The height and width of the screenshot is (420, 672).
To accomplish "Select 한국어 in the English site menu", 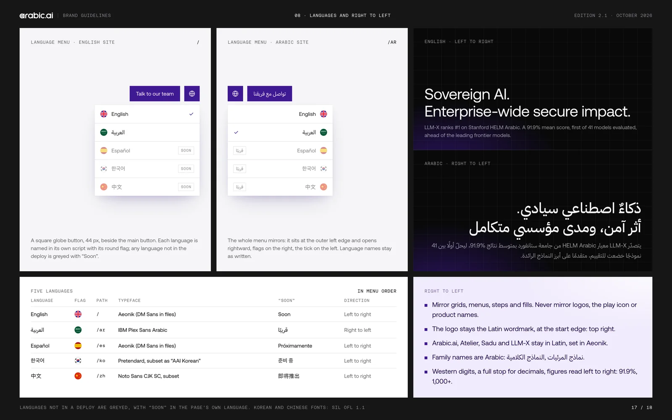I will pos(147,168).
